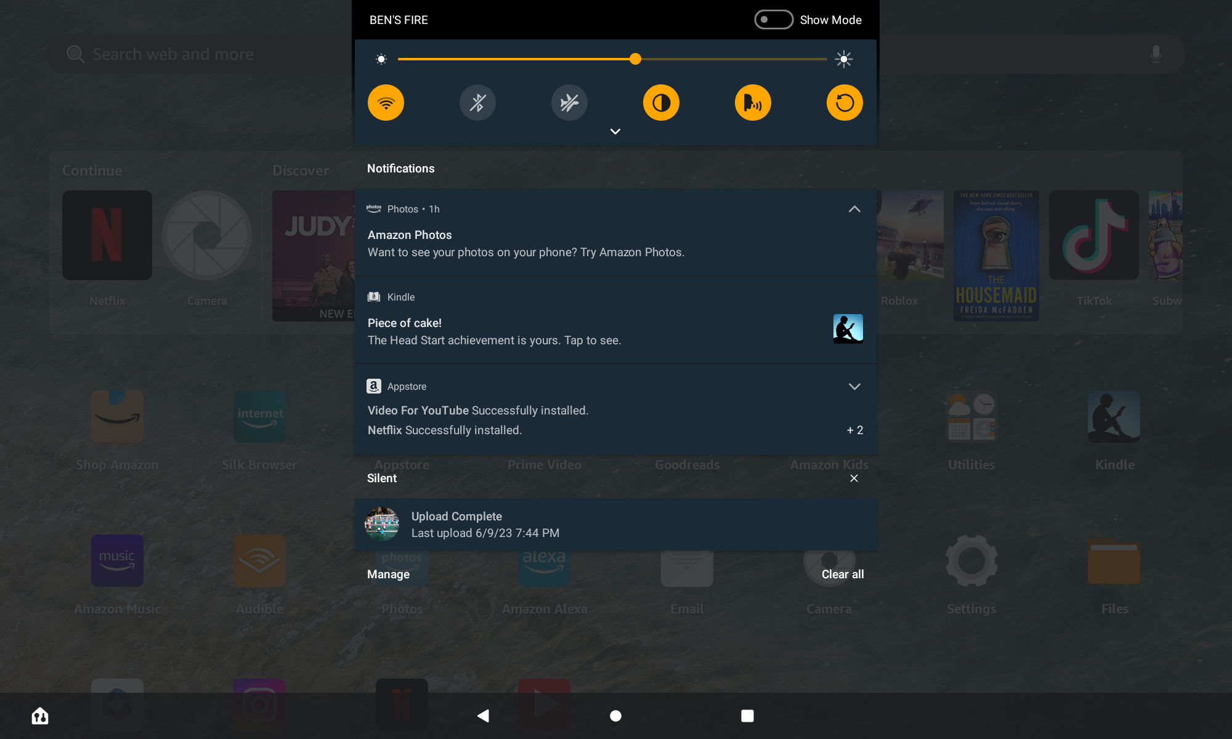Expand the quick settings panel chevron
The width and height of the screenshot is (1232, 739).
(x=615, y=131)
